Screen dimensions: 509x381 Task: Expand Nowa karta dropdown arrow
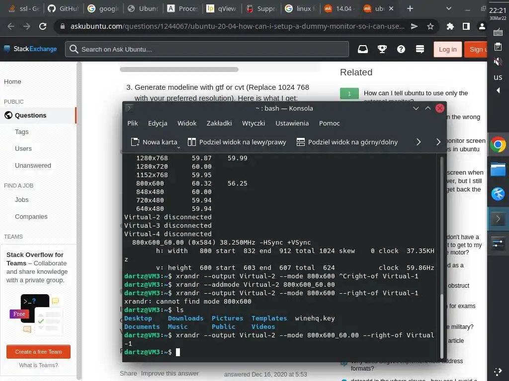coord(178,148)
